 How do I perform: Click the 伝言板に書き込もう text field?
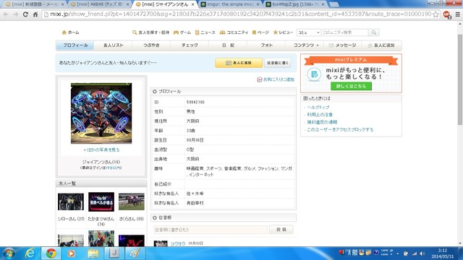[211, 230]
